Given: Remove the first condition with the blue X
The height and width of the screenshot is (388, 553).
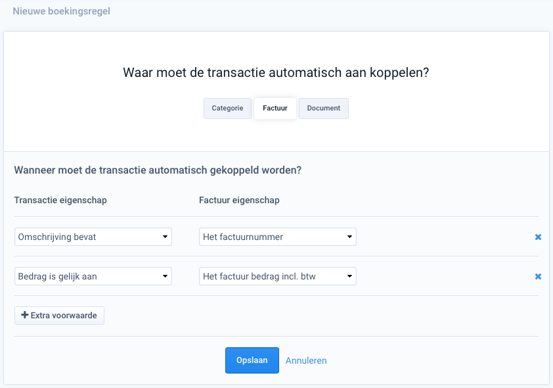Looking at the screenshot, I should coord(538,237).
